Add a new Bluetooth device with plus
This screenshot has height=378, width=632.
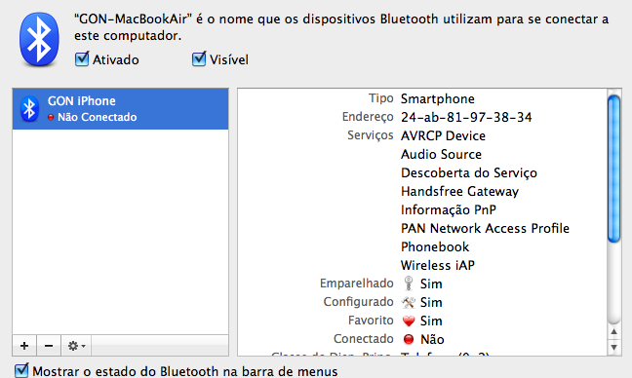pos(24,346)
